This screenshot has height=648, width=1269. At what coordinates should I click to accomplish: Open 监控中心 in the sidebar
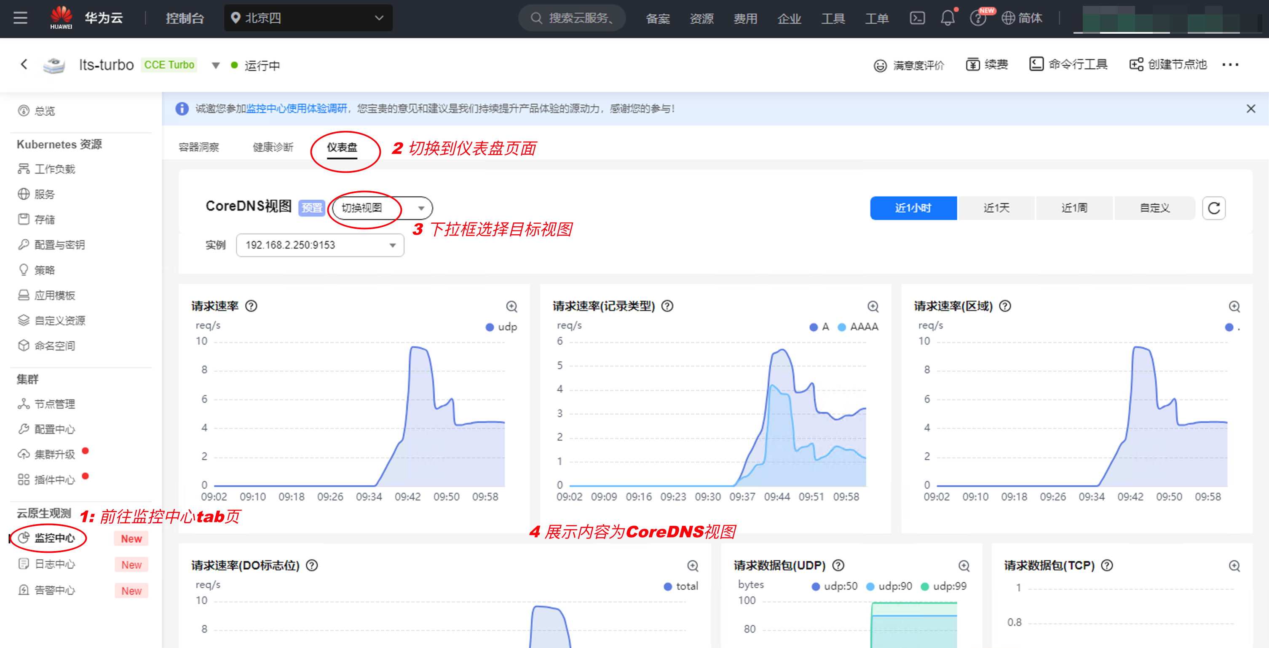pos(54,538)
